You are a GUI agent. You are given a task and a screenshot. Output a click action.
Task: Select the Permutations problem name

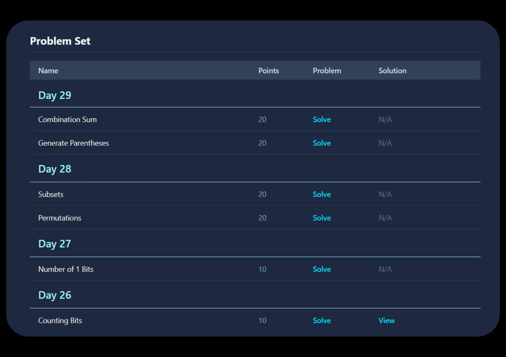coord(60,218)
